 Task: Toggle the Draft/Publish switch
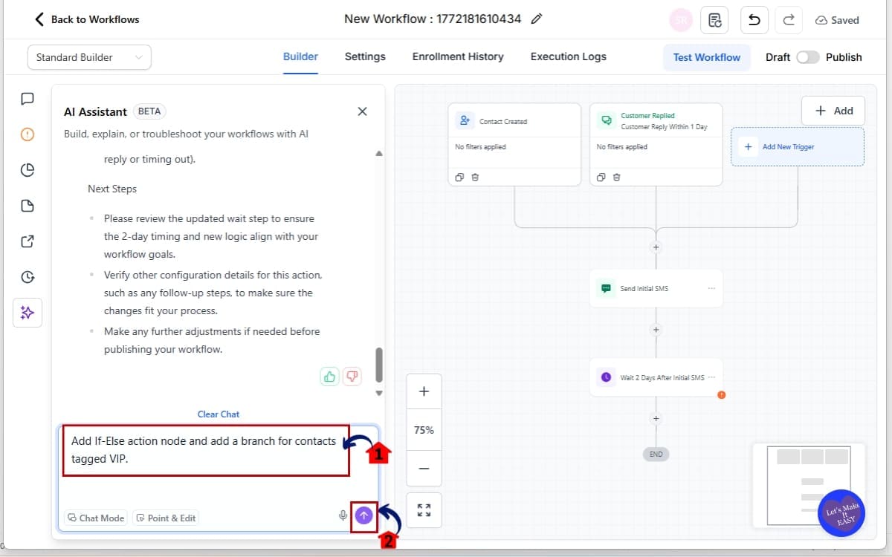pyautogui.click(x=807, y=57)
